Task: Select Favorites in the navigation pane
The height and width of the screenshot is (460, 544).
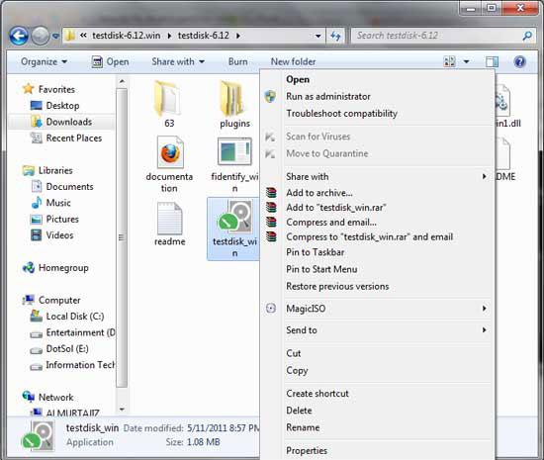Action: tap(48, 89)
